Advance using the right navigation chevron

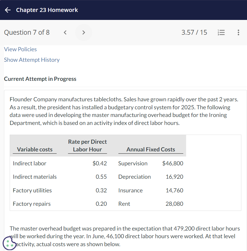pyautogui.click(x=83, y=32)
